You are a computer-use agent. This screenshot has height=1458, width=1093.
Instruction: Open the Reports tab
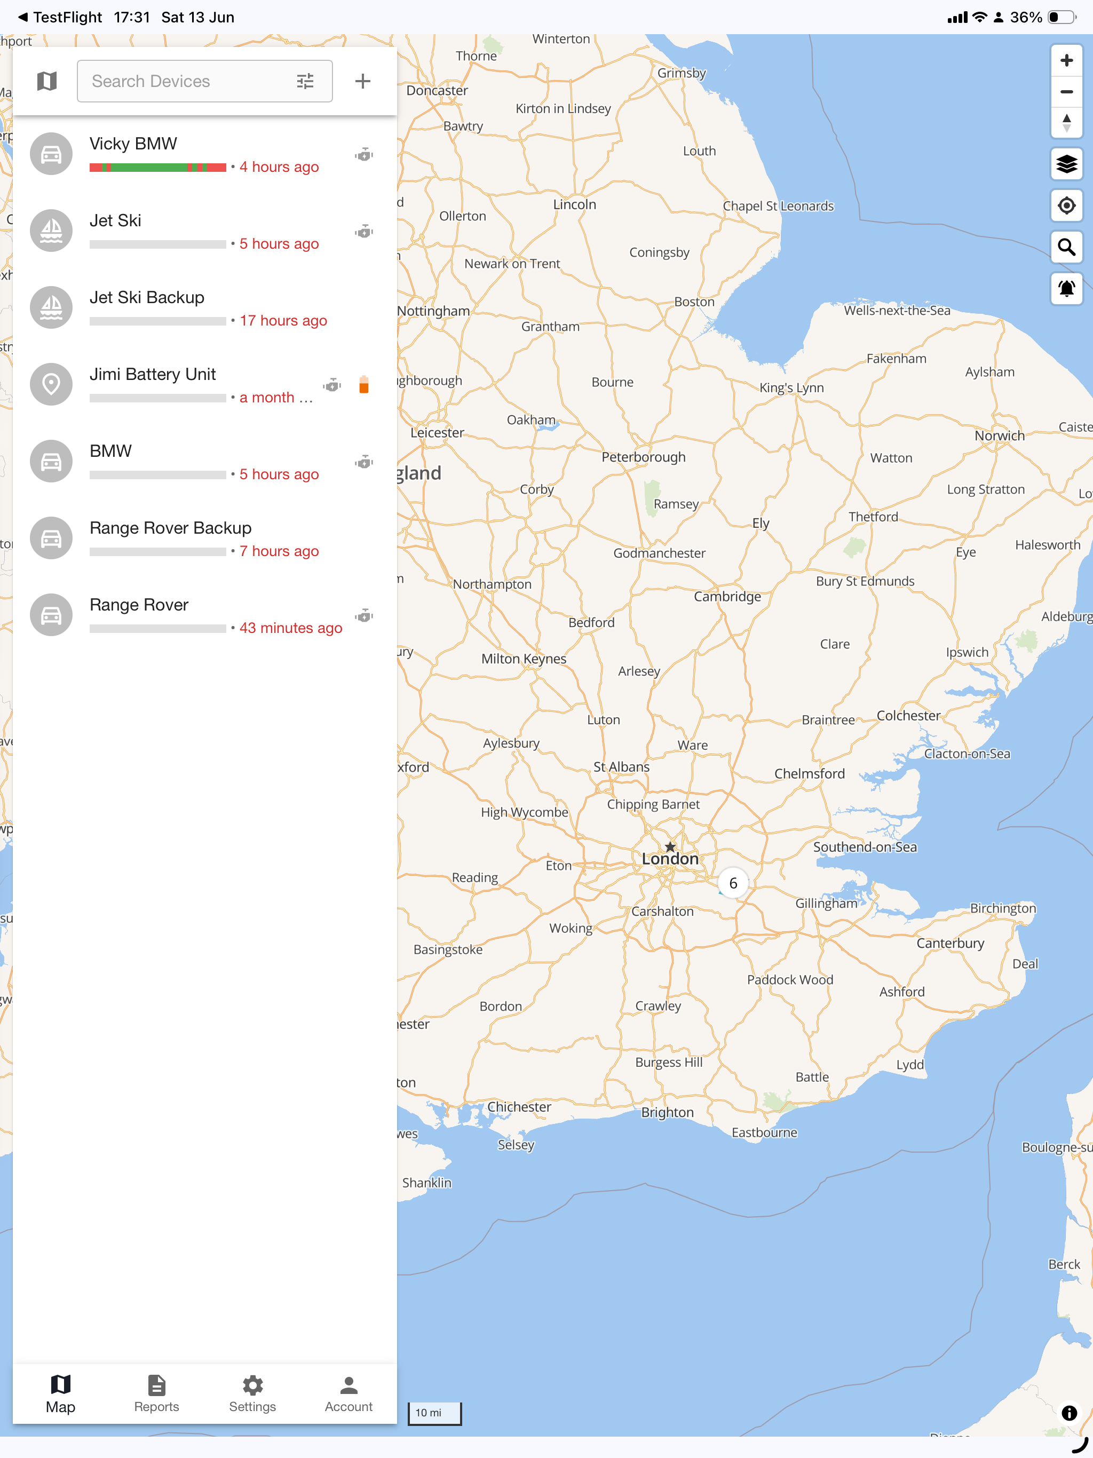(x=156, y=1393)
